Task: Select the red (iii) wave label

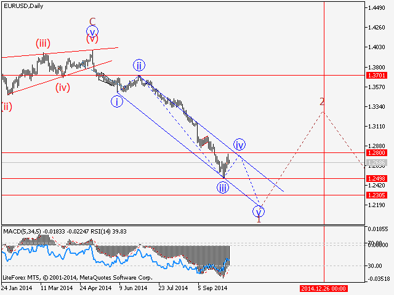Action: coord(43,43)
